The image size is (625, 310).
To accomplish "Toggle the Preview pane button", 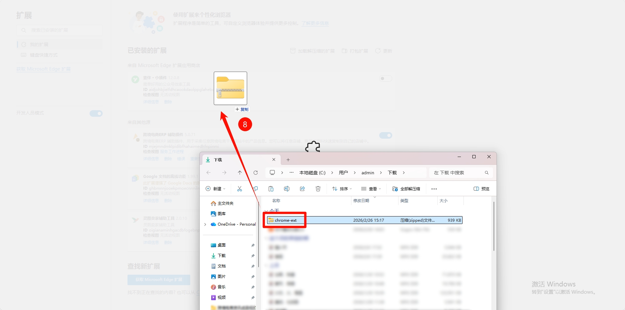I will [481, 189].
